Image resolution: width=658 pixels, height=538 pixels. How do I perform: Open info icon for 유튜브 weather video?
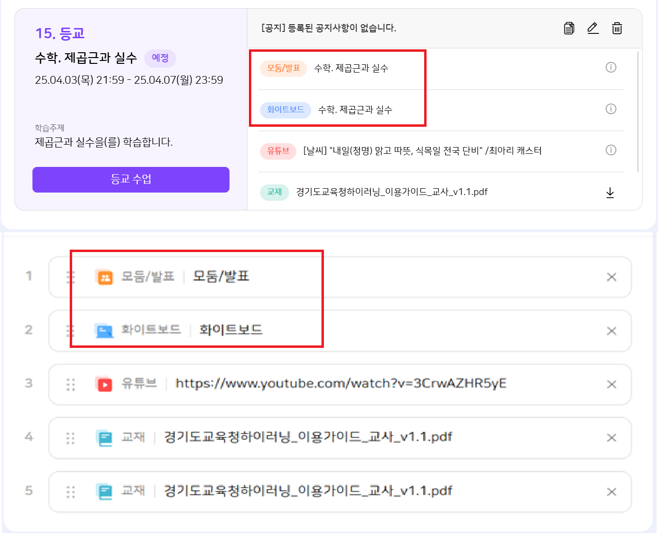[611, 150]
